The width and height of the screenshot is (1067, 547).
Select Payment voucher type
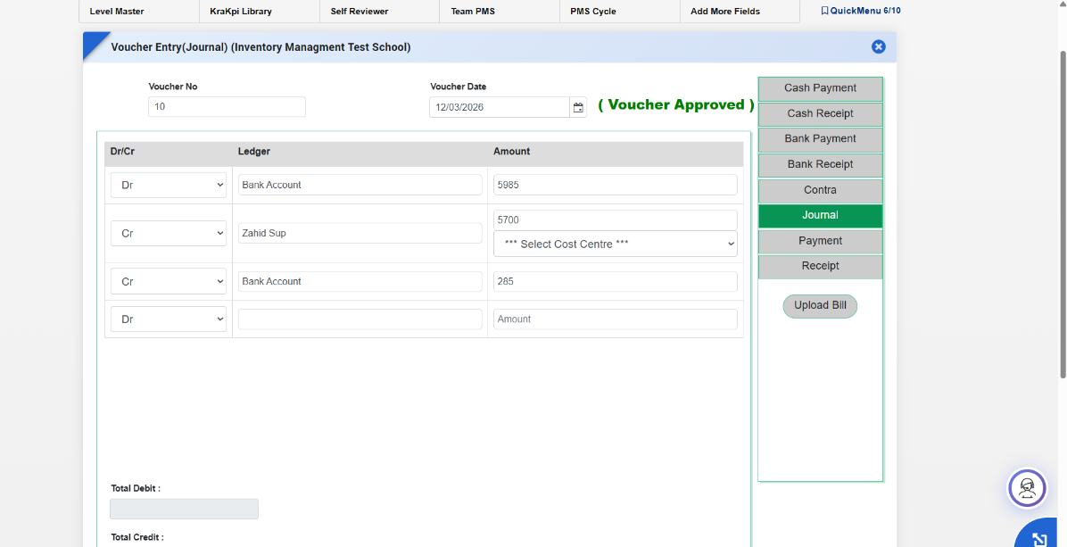click(820, 241)
